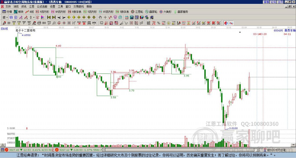Viewport: 296px width, 158px height.
Task: Jump to last bar with green right arrow
Action: [x=54, y=18]
